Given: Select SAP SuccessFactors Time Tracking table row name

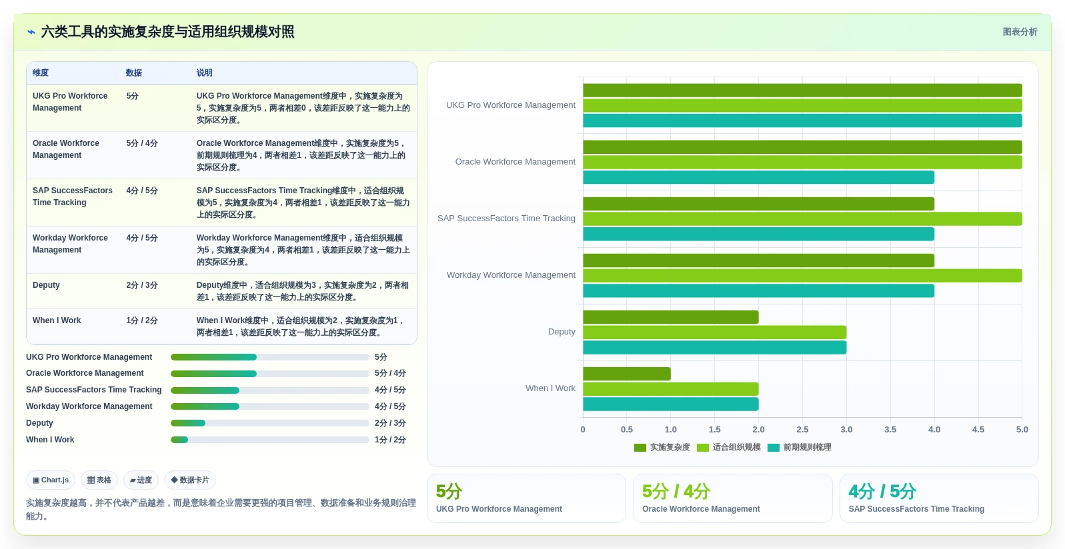Looking at the screenshot, I should click(73, 197).
